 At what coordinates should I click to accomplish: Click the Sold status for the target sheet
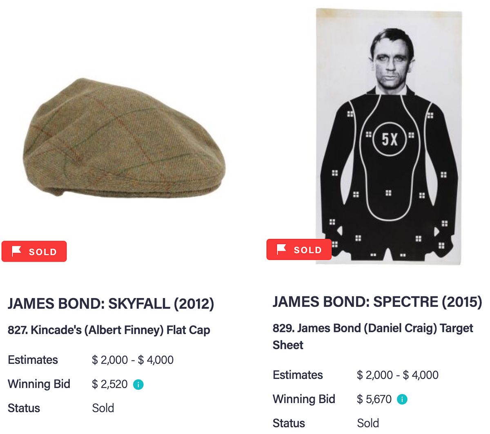(368, 423)
